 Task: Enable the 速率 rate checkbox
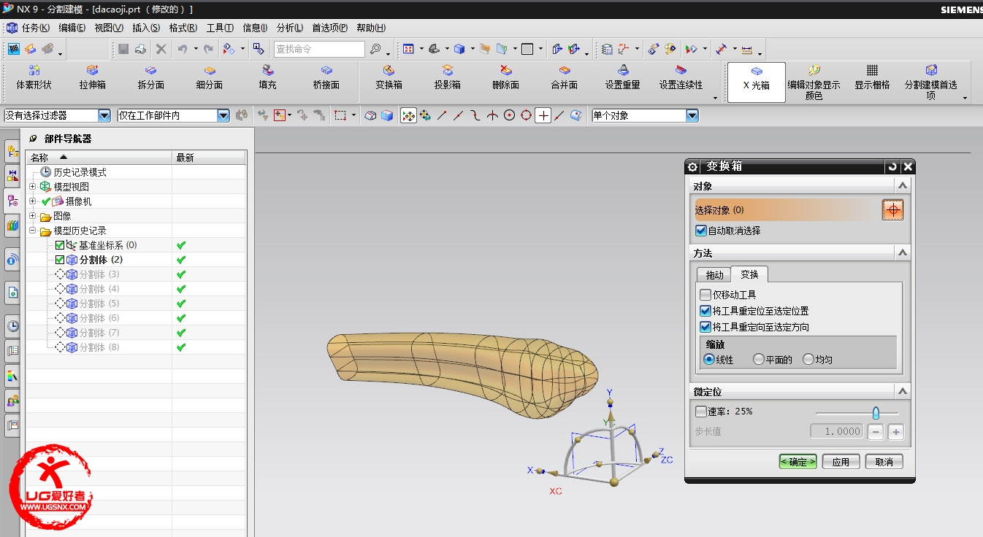[701, 412]
